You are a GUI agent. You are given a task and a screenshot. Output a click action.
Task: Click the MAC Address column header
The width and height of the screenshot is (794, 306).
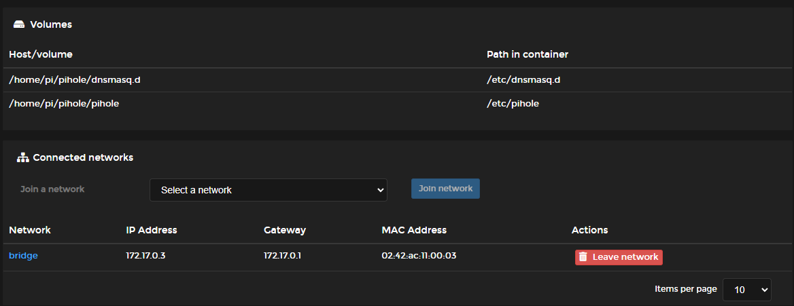click(x=414, y=230)
